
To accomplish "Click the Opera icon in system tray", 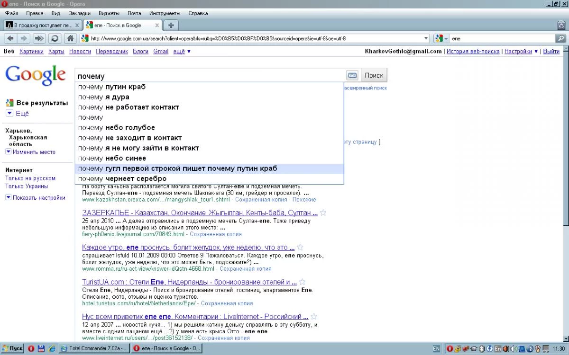I will (x=450, y=349).
